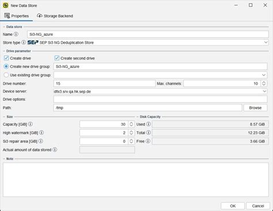Screen dimensions: 273x211
Task: Switch to the Properties tab
Action: coord(17,16)
